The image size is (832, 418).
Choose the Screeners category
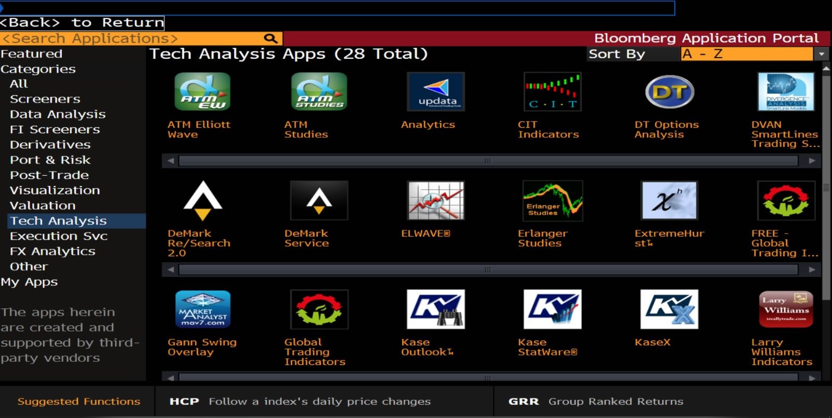(x=45, y=99)
